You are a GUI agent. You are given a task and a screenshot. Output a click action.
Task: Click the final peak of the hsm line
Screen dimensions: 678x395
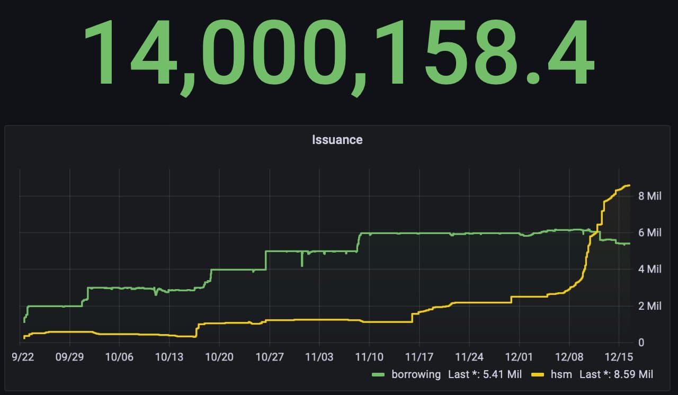coord(628,185)
